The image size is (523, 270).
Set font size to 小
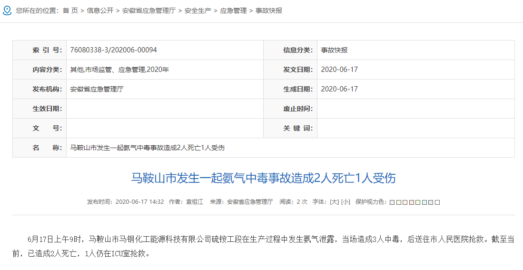(346, 202)
